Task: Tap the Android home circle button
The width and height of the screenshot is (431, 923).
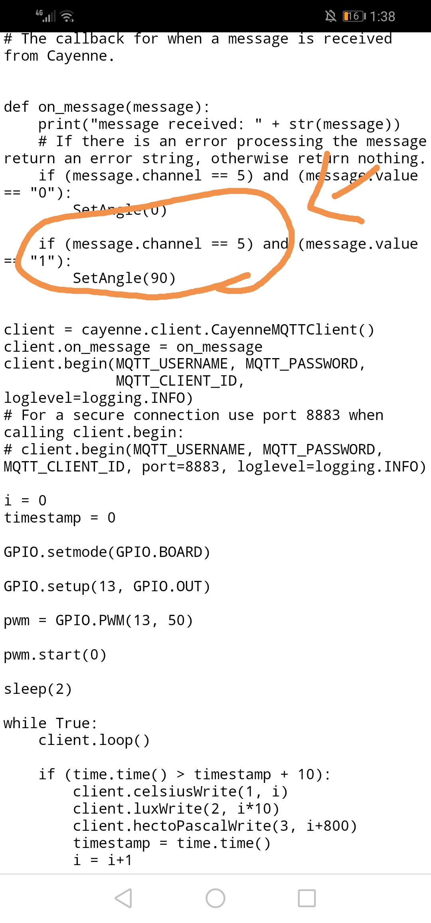Action: point(215,898)
